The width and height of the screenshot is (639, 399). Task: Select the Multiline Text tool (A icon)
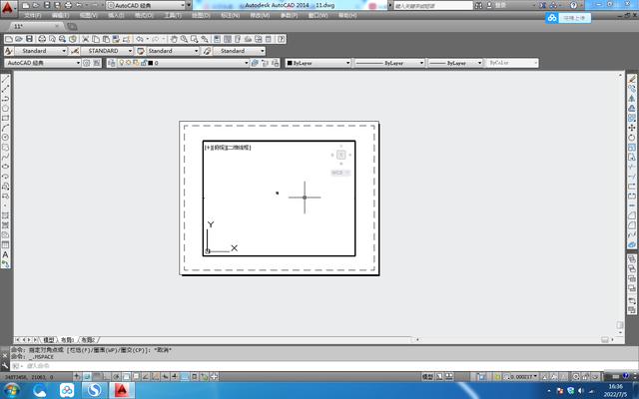[x=6, y=255]
